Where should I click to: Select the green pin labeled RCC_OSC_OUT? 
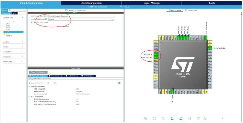click(x=156, y=57)
